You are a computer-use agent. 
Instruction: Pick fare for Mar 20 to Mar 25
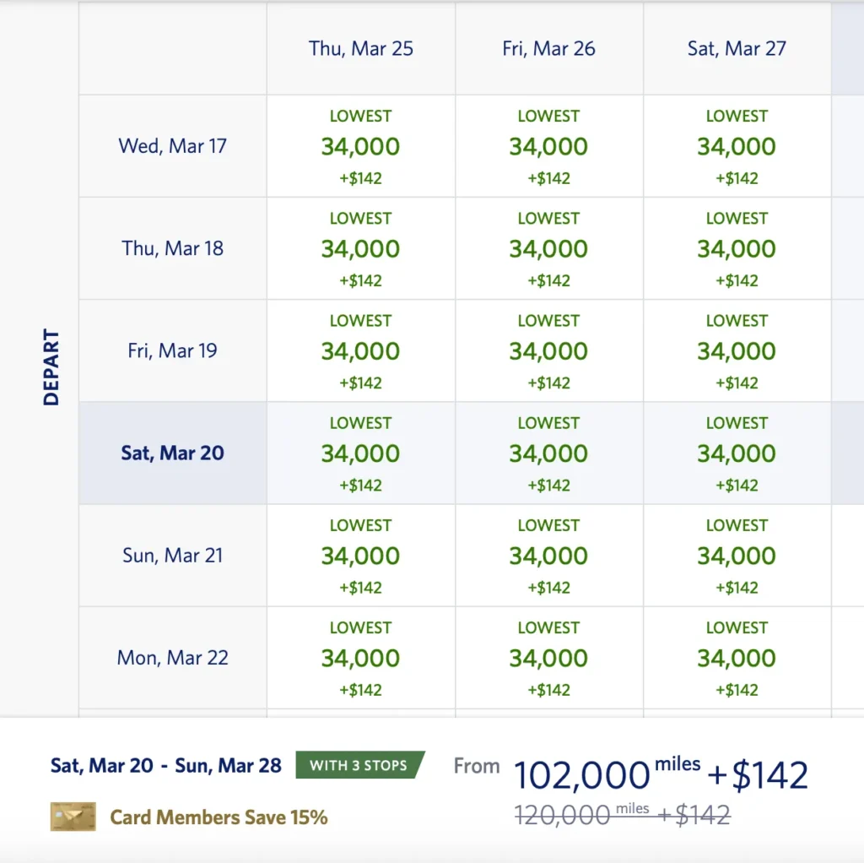click(x=361, y=453)
